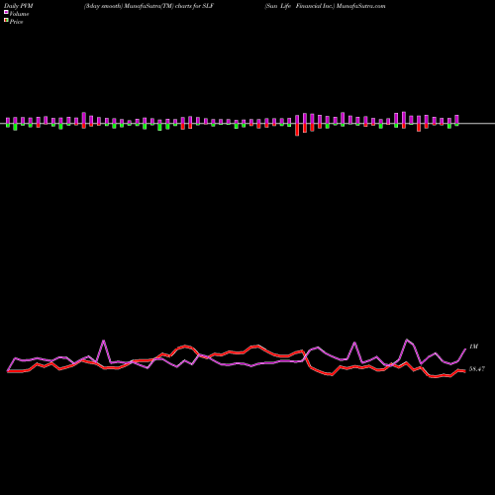Click the 1M volume line end label
The height and width of the screenshot is (495, 495).
473,346
